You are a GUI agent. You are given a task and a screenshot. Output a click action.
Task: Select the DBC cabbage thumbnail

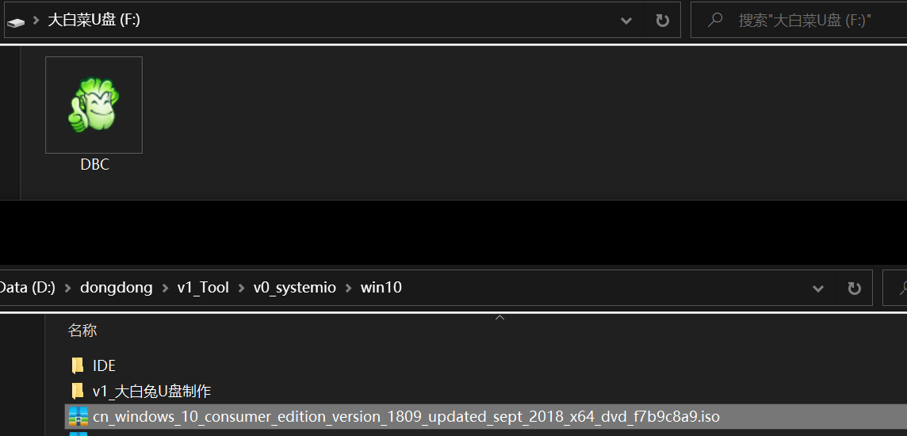point(94,105)
